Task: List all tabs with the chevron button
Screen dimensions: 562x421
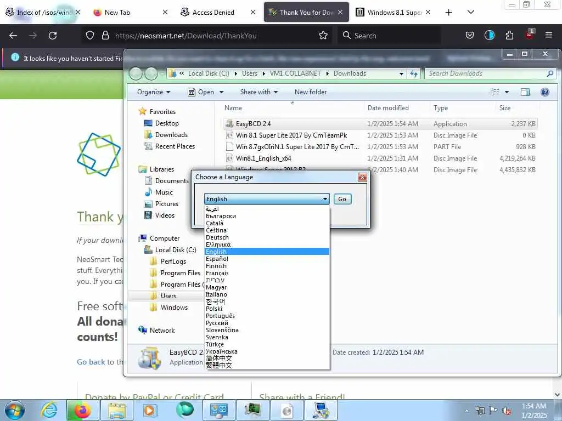Action: click(x=471, y=12)
